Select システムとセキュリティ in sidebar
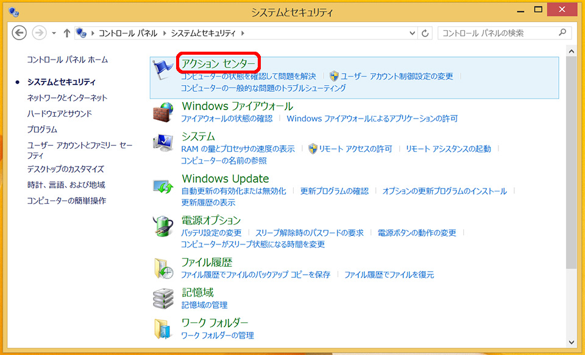 coord(61,82)
